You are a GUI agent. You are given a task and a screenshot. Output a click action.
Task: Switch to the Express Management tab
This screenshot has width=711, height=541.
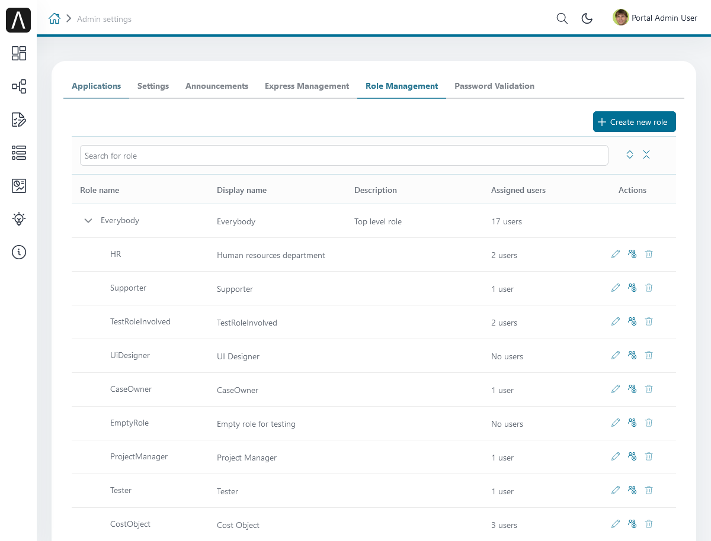(x=307, y=86)
